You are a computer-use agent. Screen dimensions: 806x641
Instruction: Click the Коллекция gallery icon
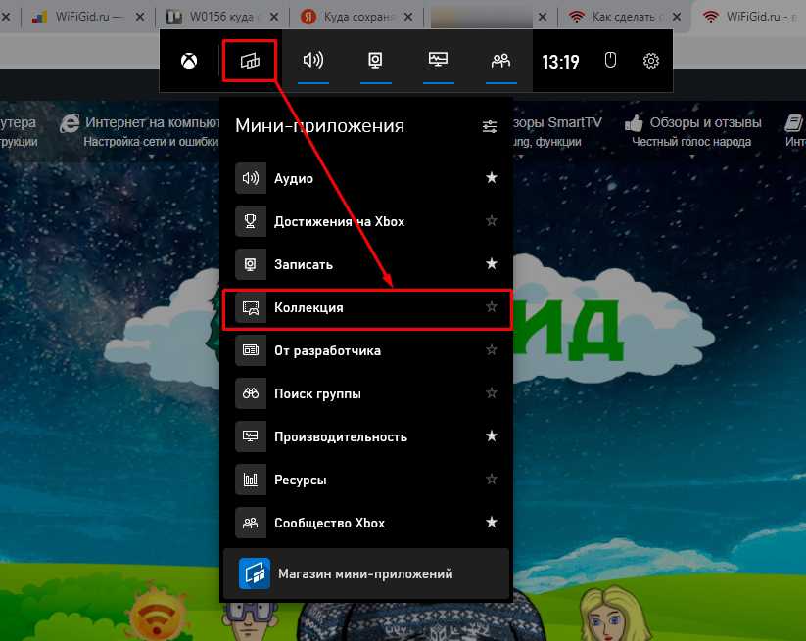(x=251, y=307)
